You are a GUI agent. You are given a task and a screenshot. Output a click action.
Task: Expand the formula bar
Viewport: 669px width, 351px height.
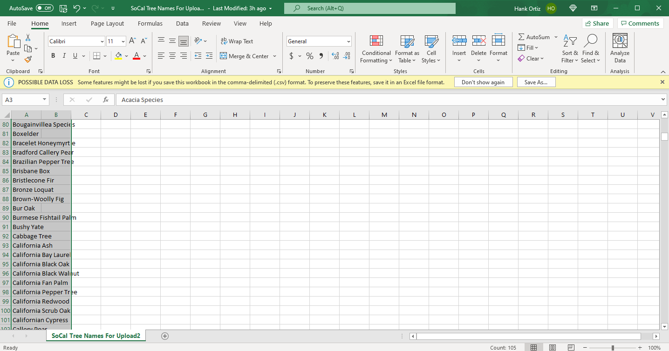pos(663,100)
